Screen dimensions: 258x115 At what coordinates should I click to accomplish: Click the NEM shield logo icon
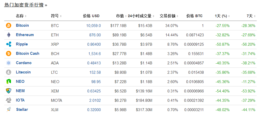pos(9,91)
